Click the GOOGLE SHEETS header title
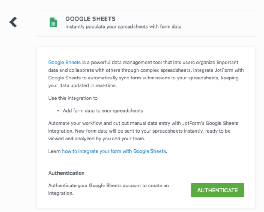264x212 pixels. tap(90, 19)
